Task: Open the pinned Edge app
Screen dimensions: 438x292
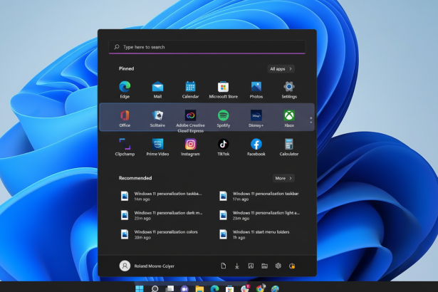Action: pyautogui.click(x=125, y=90)
